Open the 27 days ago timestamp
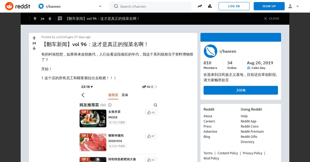Viewport: 310px width, 162px height. pos(82,37)
